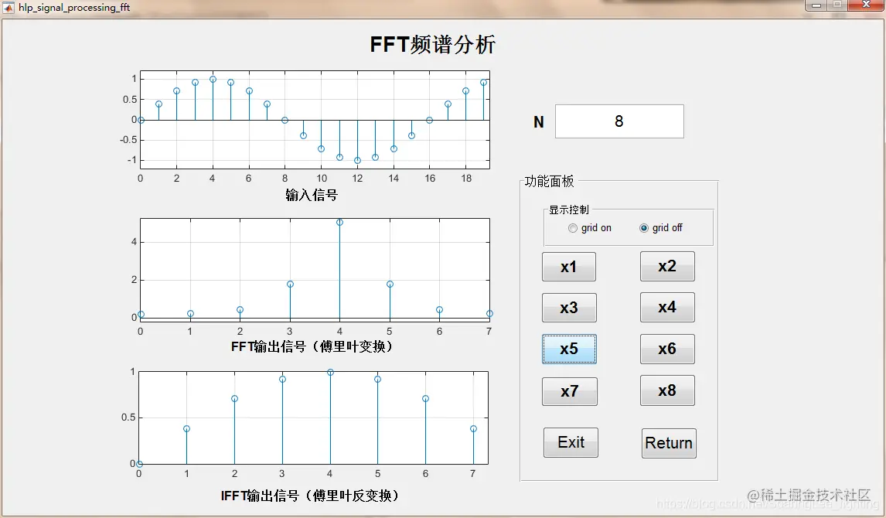Pick the x7 signal button
This screenshot has height=518, width=886.
point(570,391)
